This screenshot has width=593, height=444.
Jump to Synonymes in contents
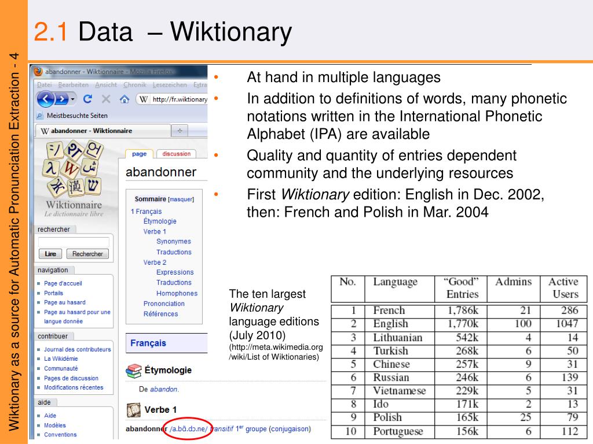click(x=174, y=241)
